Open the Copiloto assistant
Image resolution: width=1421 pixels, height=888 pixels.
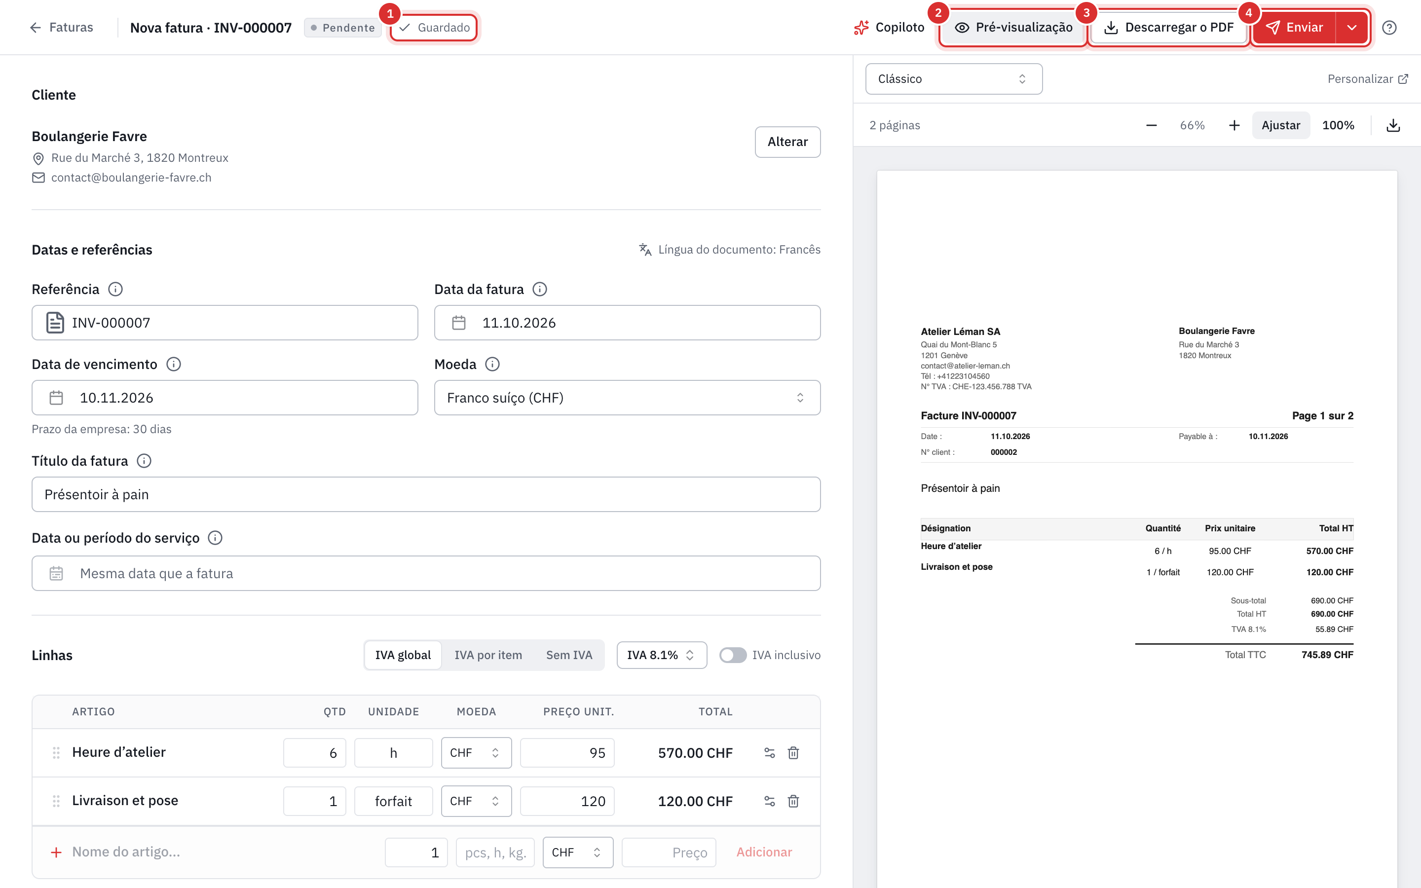coord(889,28)
